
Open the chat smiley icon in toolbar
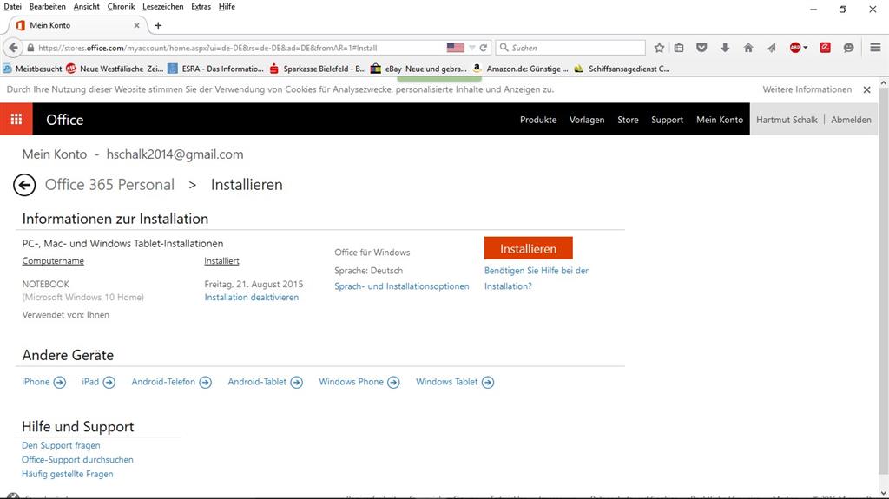click(848, 49)
